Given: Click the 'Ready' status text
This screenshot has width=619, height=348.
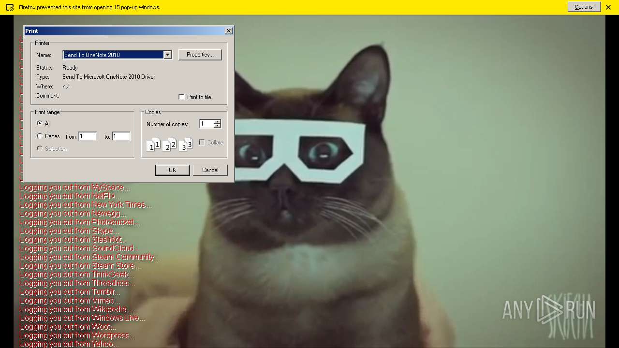Looking at the screenshot, I should pos(70,68).
